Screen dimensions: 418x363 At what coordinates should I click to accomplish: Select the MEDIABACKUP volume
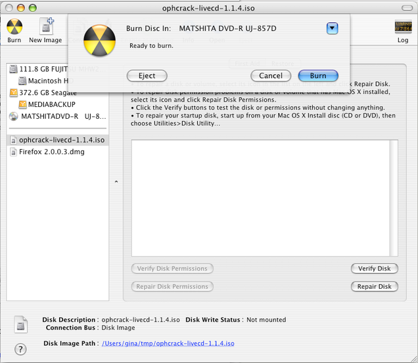click(58, 104)
